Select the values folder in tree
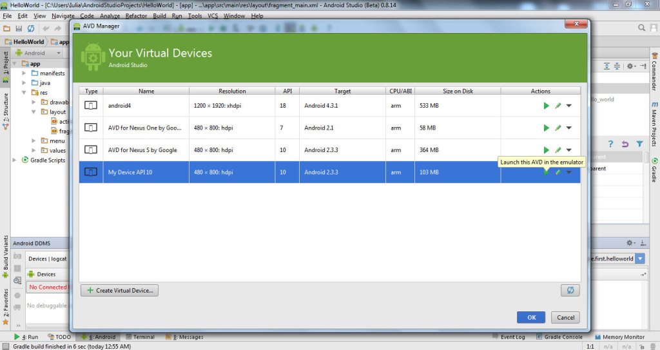This screenshot has height=350, width=660. [x=53, y=150]
